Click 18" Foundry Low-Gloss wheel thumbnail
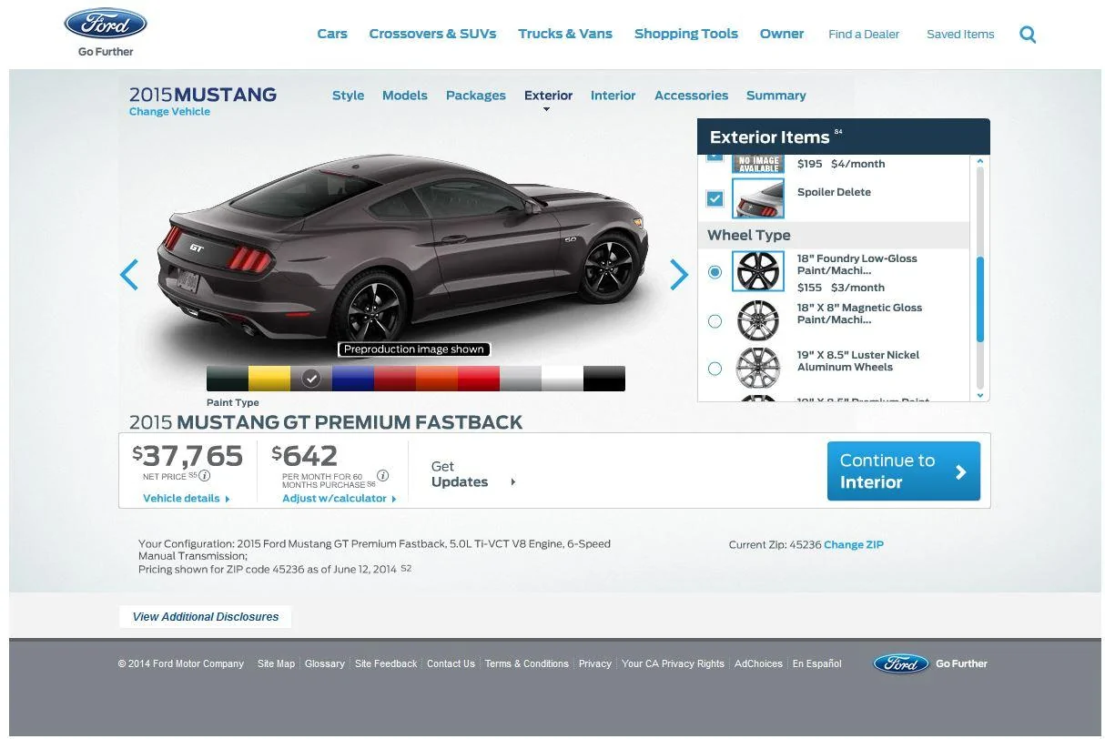1105x739 pixels. [758, 271]
